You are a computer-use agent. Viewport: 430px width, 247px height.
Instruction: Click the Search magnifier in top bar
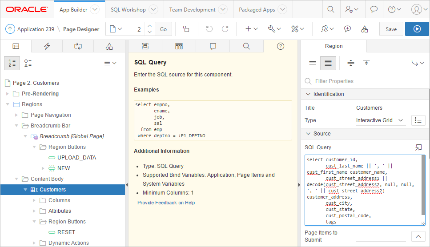tap(330, 9)
